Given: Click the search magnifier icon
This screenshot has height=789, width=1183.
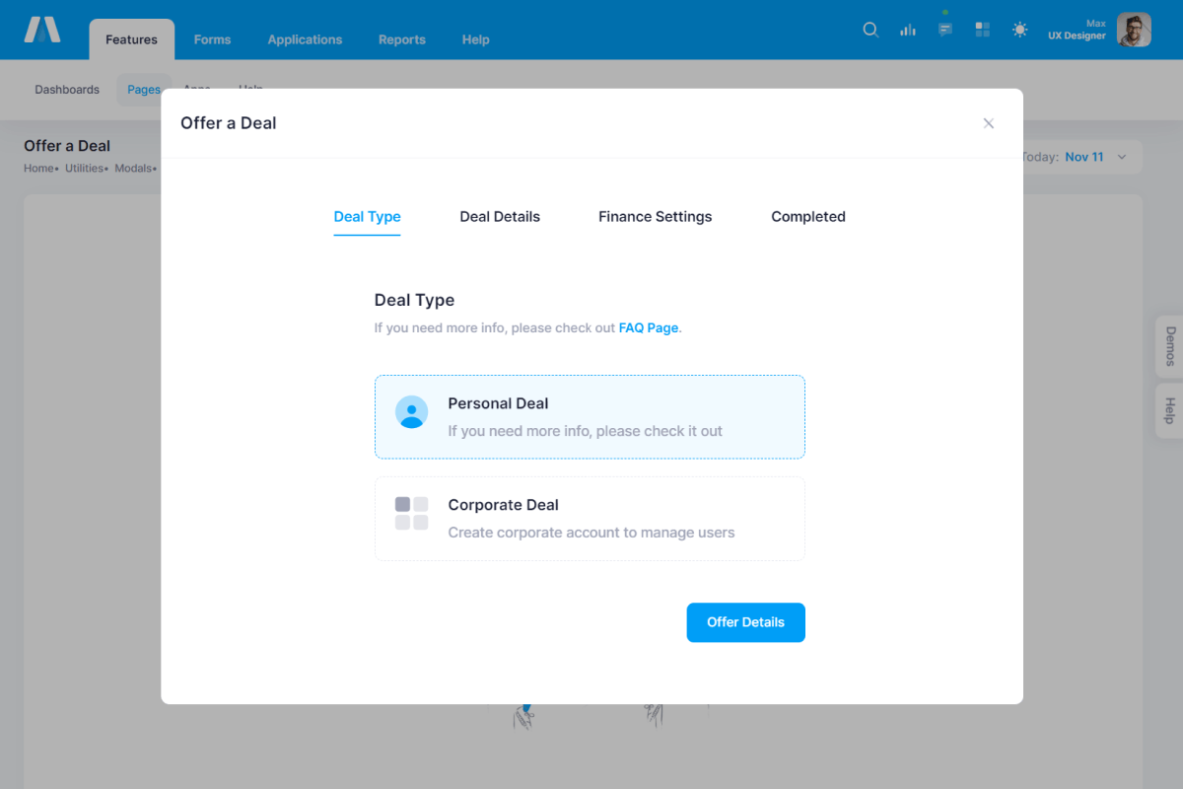Looking at the screenshot, I should [x=870, y=30].
